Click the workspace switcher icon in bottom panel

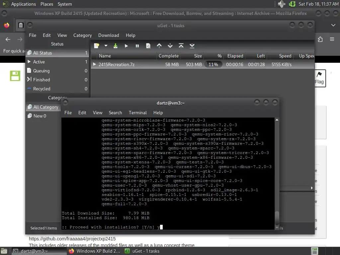tap(315, 251)
